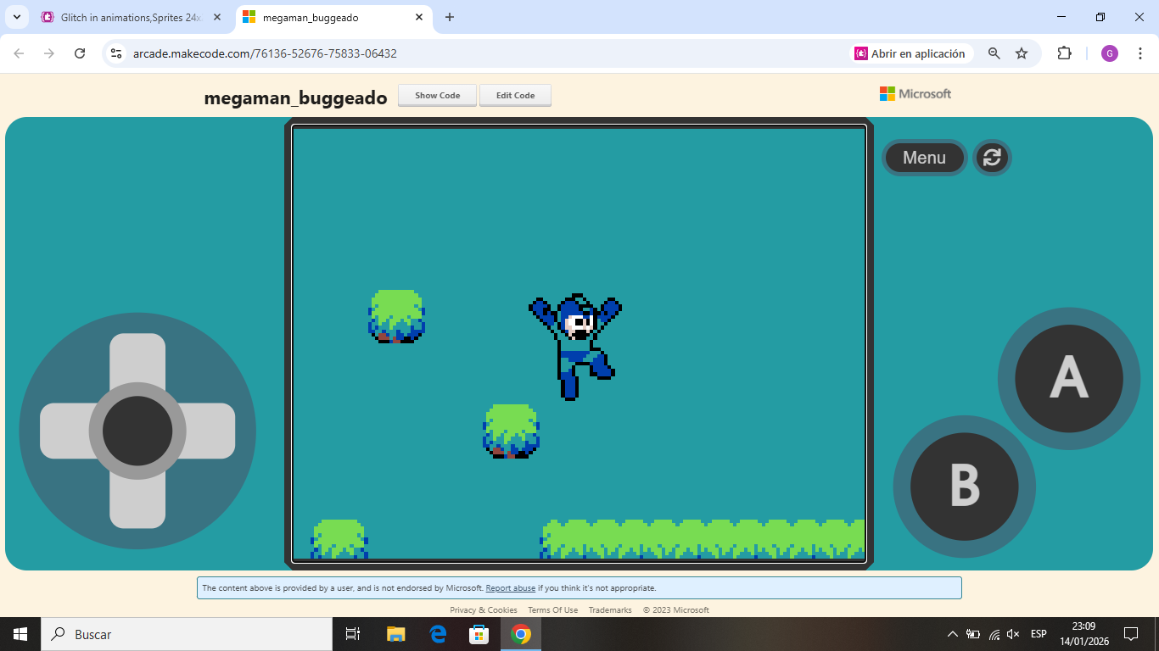Open Windows Task View
This screenshot has height=651, width=1159.
[x=353, y=634]
